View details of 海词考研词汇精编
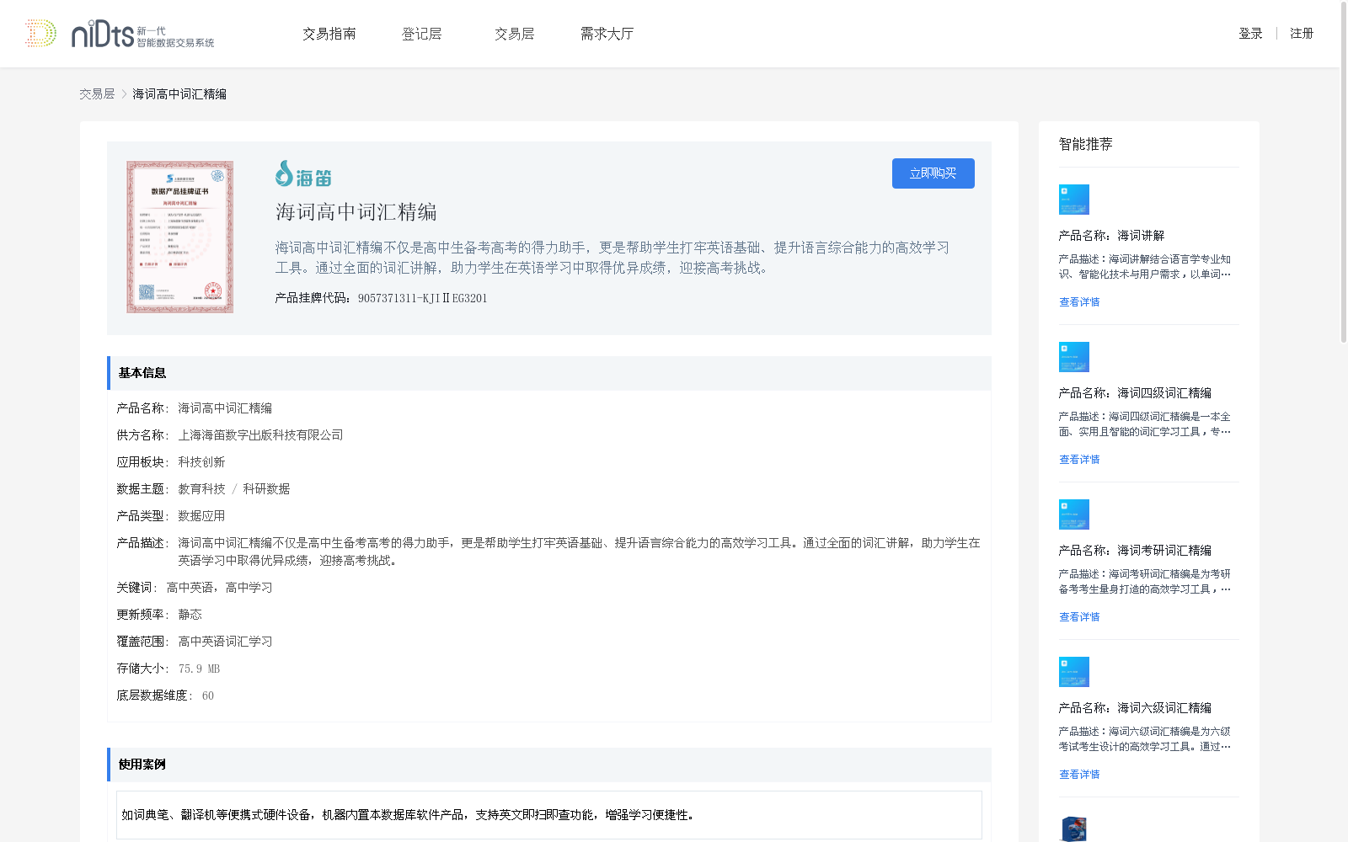This screenshot has width=1348, height=842. click(1079, 617)
